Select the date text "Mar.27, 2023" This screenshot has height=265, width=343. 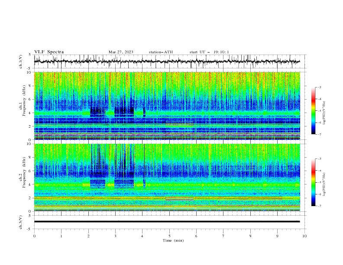[121, 52]
